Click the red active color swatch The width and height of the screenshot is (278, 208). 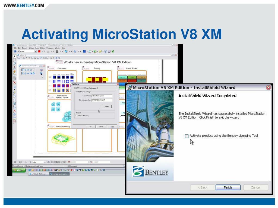39,51
